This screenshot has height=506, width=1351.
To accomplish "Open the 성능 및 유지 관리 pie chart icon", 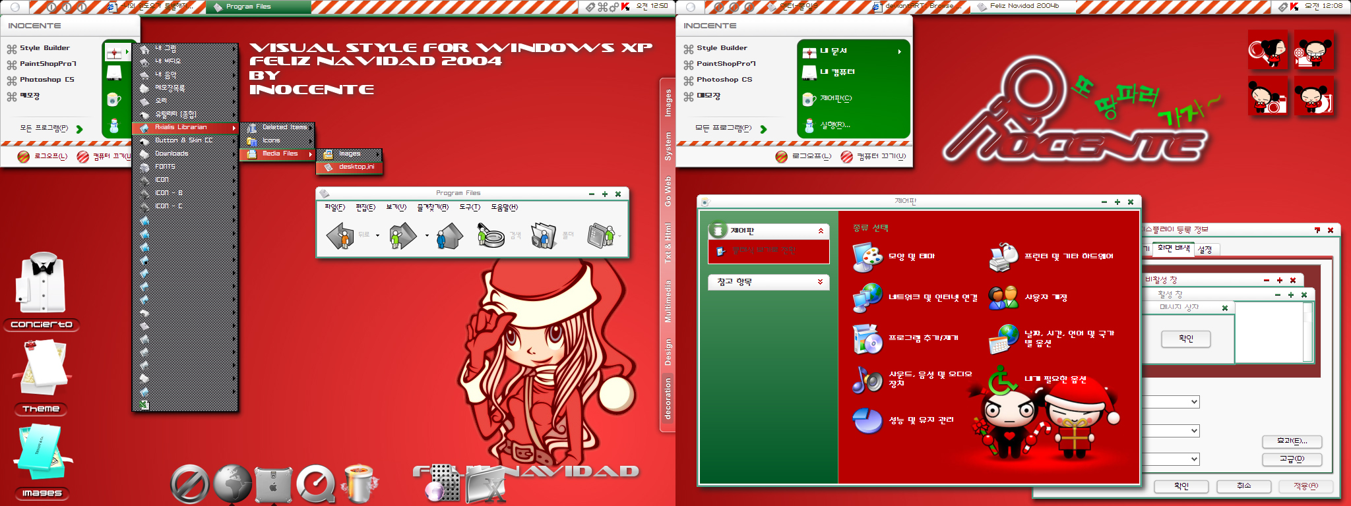I will (867, 420).
